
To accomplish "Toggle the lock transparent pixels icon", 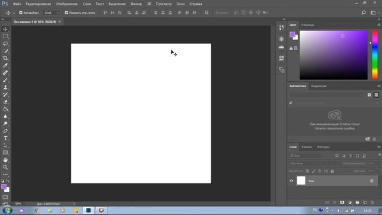I will pyautogui.click(x=307, y=171).
